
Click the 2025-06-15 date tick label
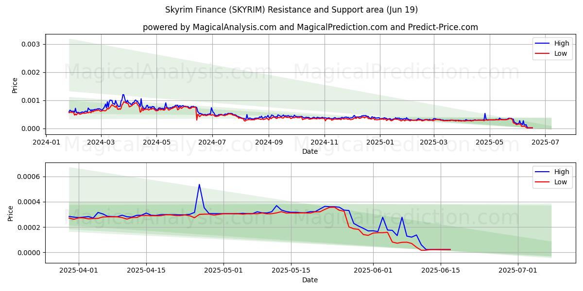click(x=441, y=271)
